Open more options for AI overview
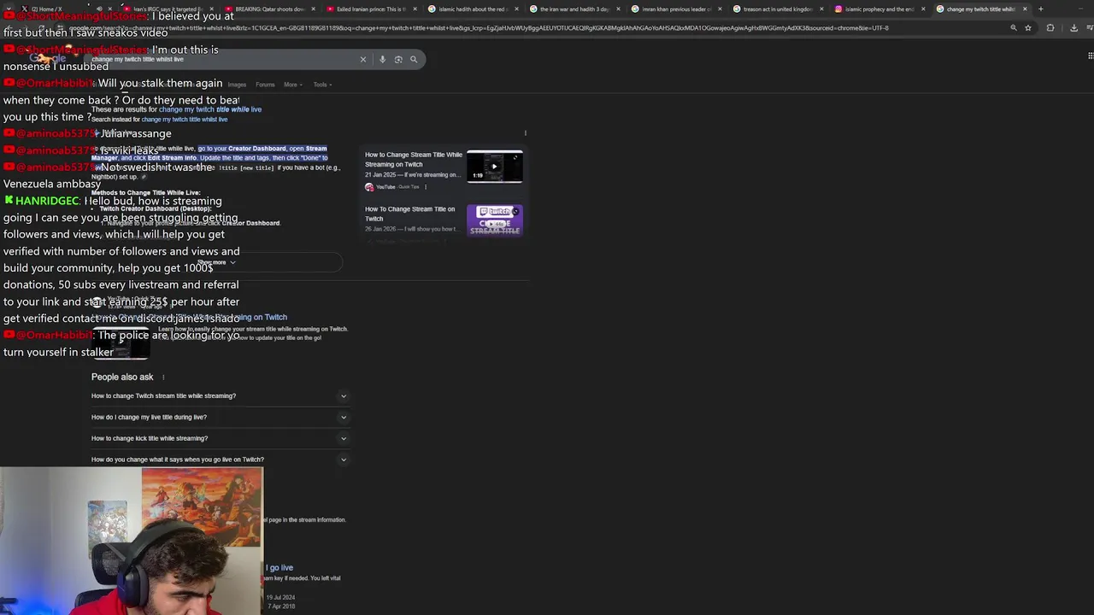 [x=525, y=133]
